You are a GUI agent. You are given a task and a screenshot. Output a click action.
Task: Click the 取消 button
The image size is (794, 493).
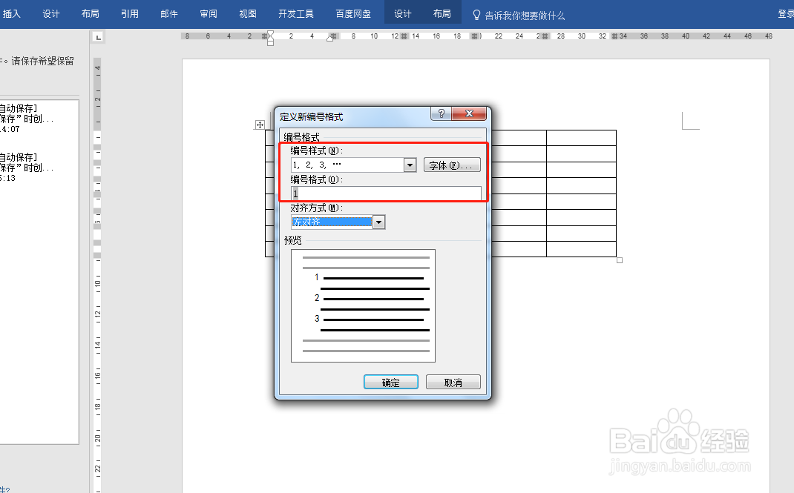click(453, 381)
